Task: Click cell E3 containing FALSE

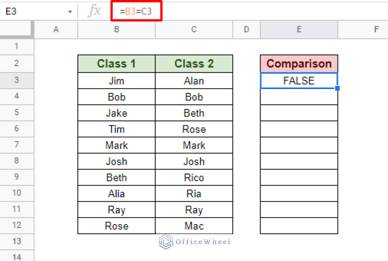Action: pos(299,81)
